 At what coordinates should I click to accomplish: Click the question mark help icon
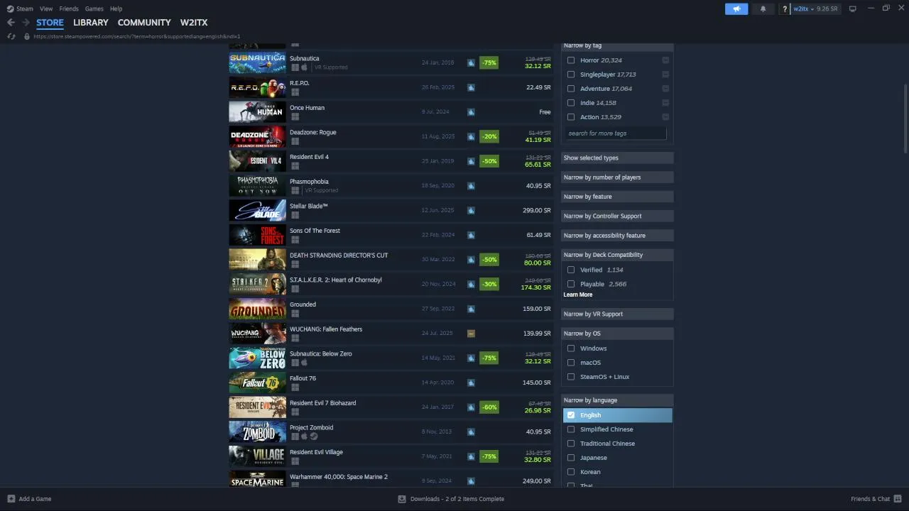point(785,9)
